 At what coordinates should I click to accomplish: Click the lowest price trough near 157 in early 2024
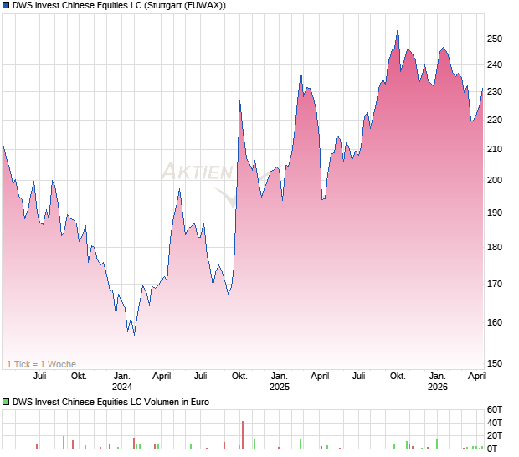(x=135, y=335)
